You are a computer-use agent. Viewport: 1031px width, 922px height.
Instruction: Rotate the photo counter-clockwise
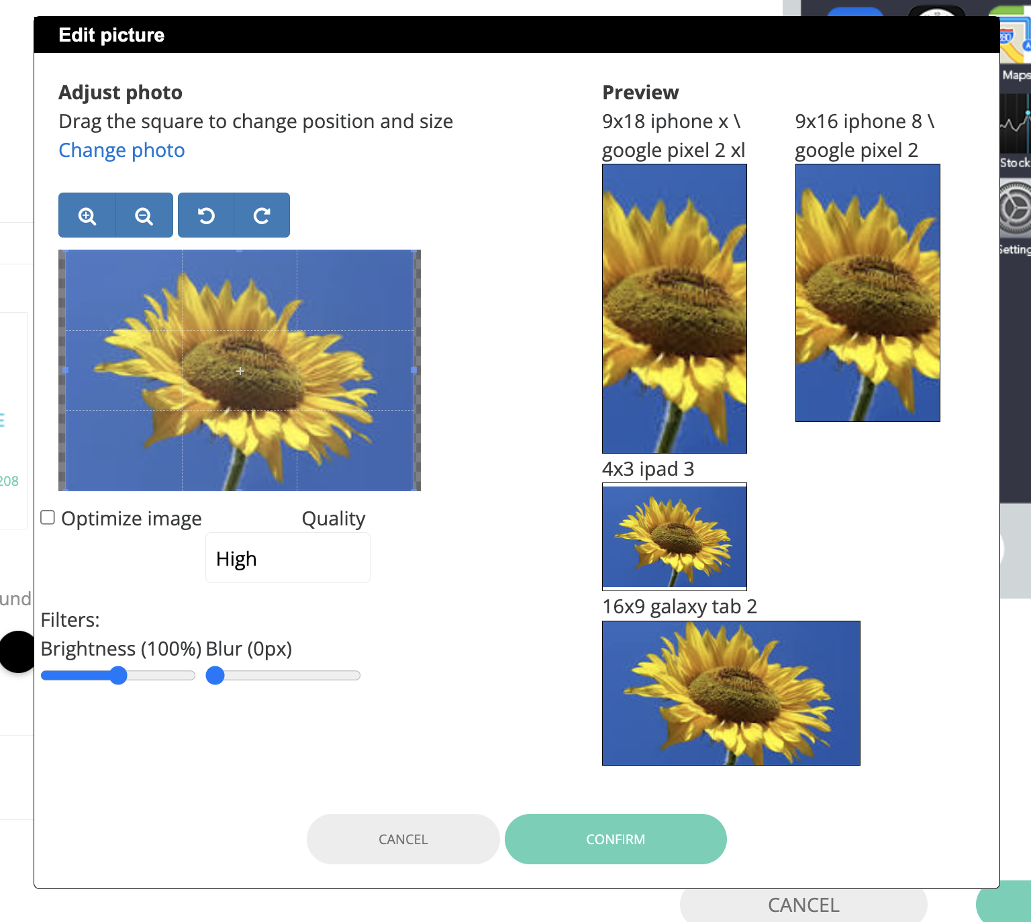coord(206,215)
